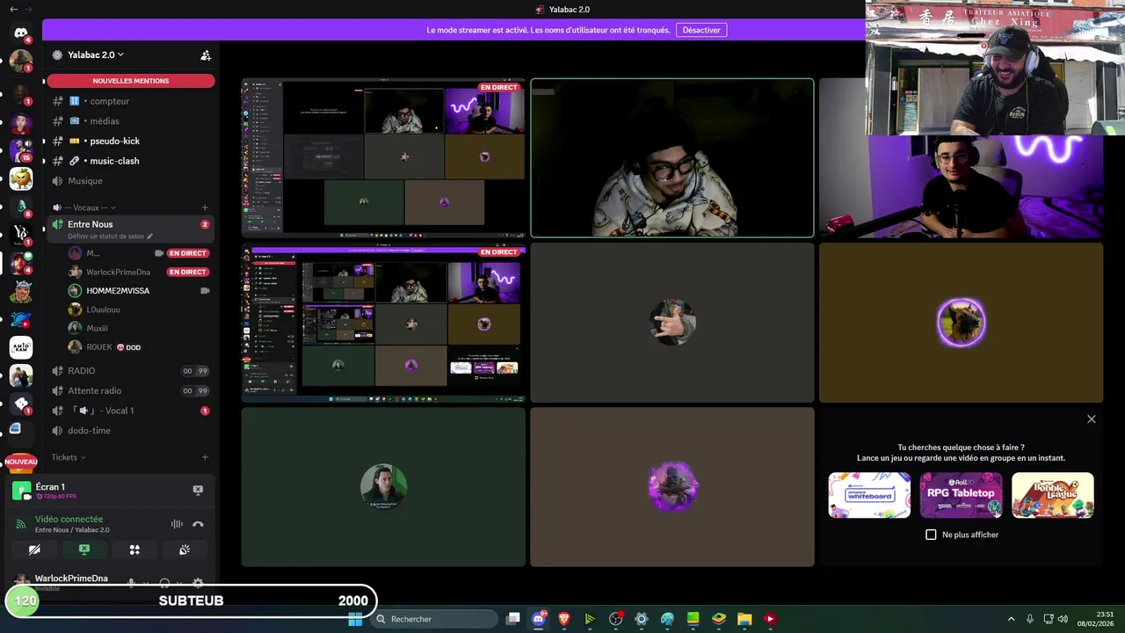Open activities launcher icon in voice panel
The image size is (1125, 633).
[134, 549]
